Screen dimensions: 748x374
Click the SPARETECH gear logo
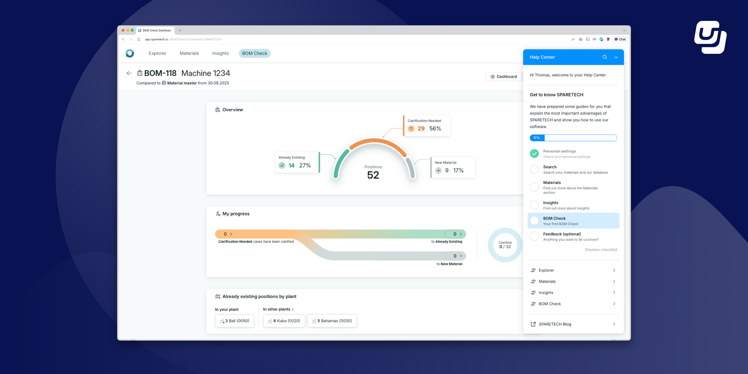click(130, 53)
